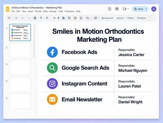Select slide 4 thumbnail in filmstrip
This screenshot has width=163, height=123.
pyautogui.click(x=20, y=84)
